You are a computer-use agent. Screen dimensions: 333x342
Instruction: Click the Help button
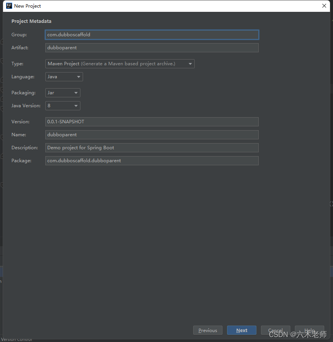click(x=309, y=330)
